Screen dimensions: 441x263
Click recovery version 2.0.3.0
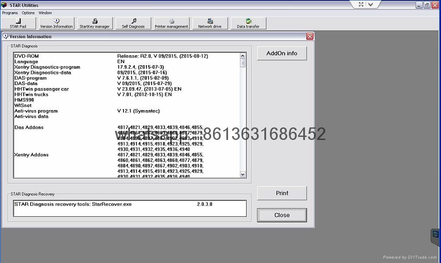(x=205, y=204)
